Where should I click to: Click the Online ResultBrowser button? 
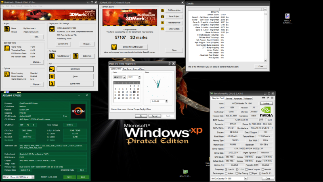(133, 47)
